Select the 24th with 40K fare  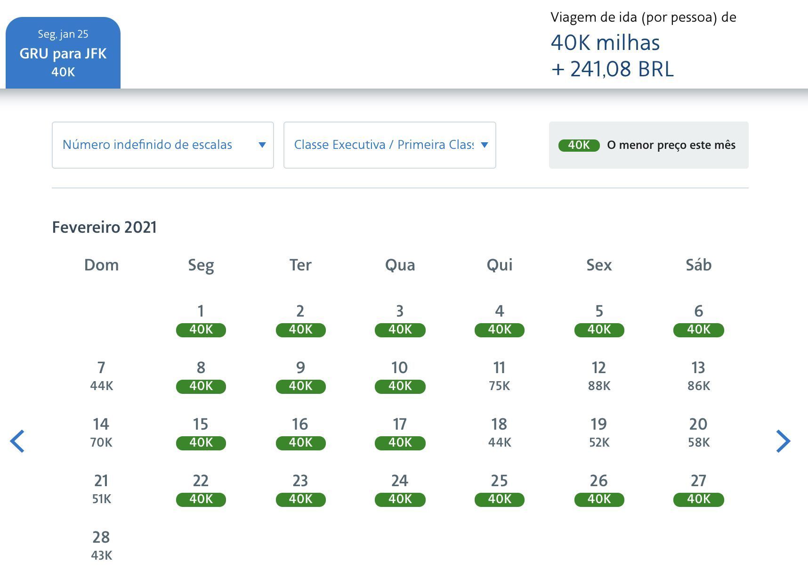pyautogui.click(x=400, y=490)
